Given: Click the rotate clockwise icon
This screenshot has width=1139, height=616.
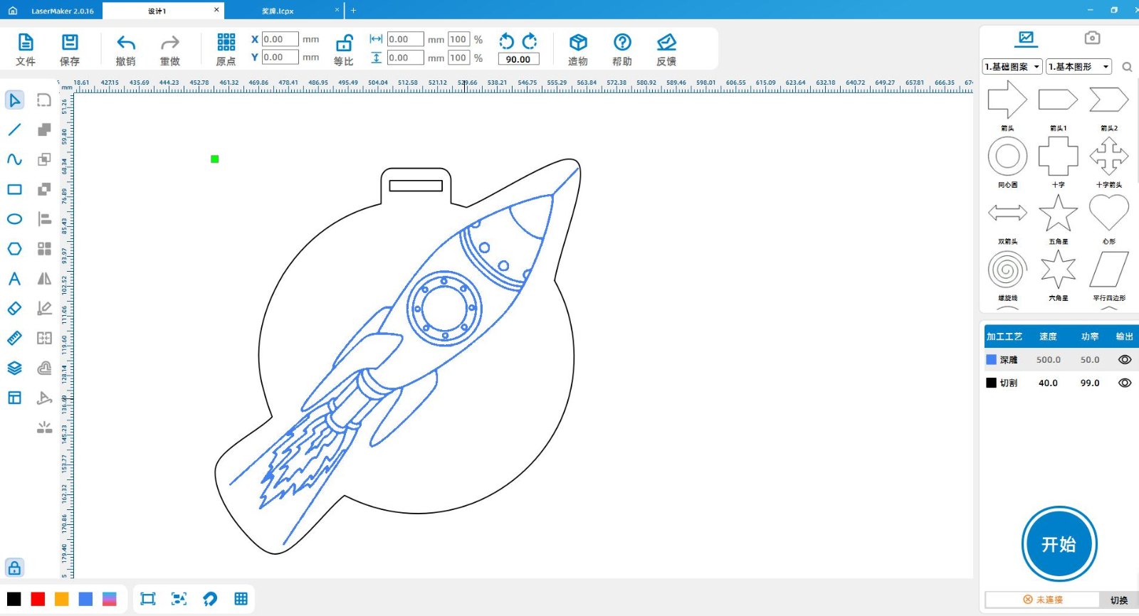Looking at the screenshot, I should pos(530,41).
